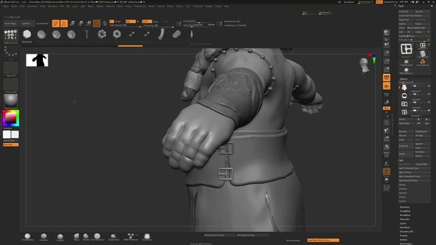Select the SimpleBrush tool thumbnail
This screenshot has height=245, width=436.
422,62
